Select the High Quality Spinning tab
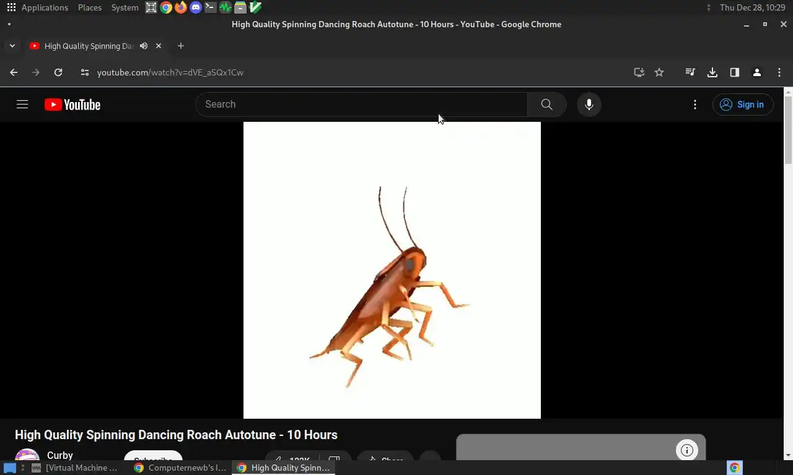Viewport: 793px width, 475px height. [x=95, y=46]
